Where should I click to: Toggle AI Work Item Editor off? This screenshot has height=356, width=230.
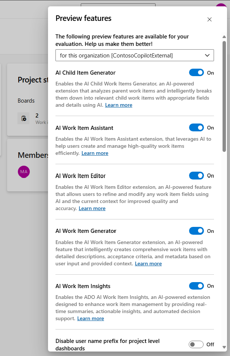tap(196, 175)
